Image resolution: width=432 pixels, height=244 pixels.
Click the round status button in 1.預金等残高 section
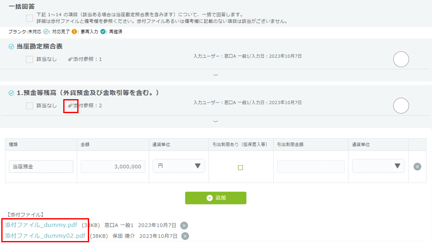pos(401,105)
